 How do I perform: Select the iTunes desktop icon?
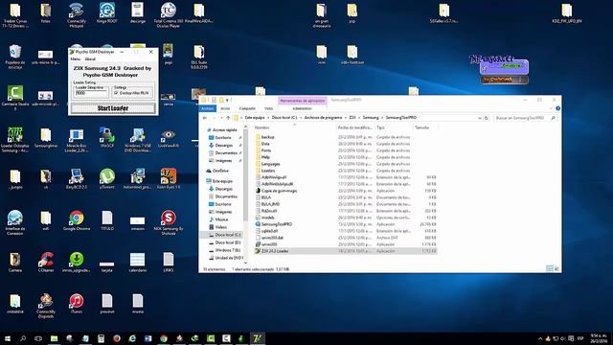[77, 304]
